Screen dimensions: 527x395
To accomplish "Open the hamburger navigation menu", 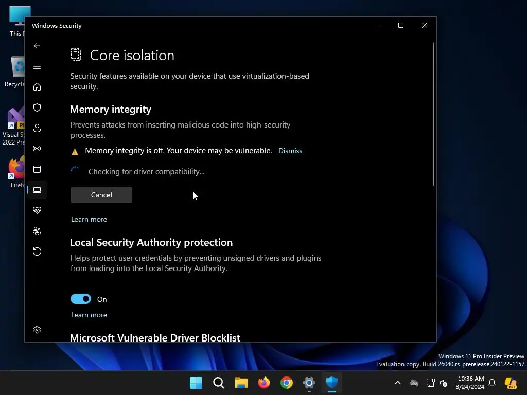I will tap(37, 66).
